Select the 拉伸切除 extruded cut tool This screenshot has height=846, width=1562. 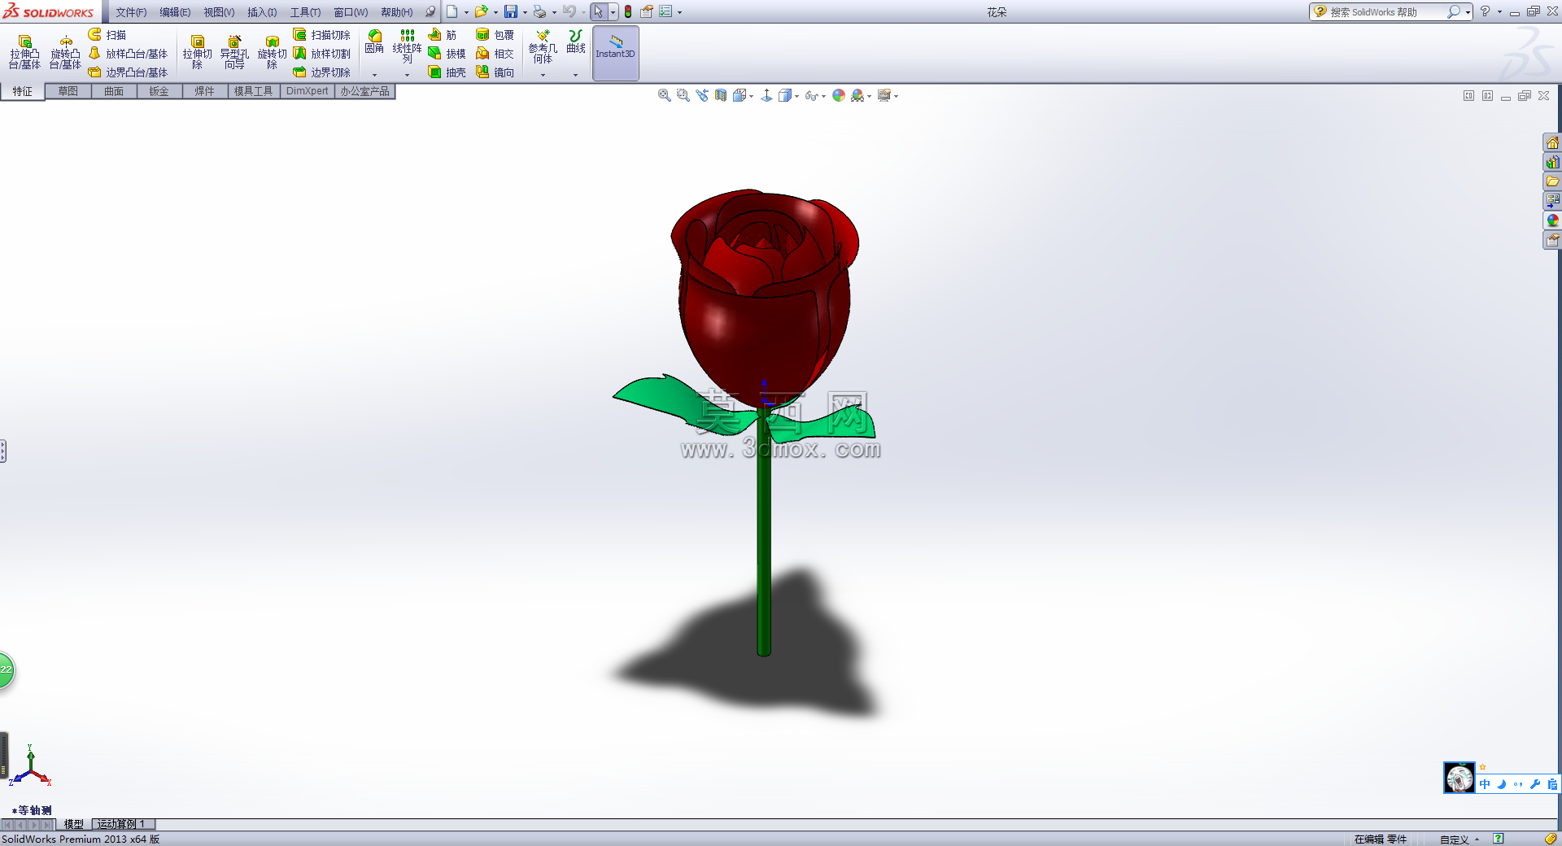pyautogui.click(x=197, y=52)
